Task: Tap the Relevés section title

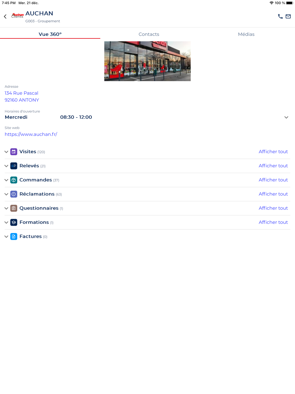Action: (29, 166)
